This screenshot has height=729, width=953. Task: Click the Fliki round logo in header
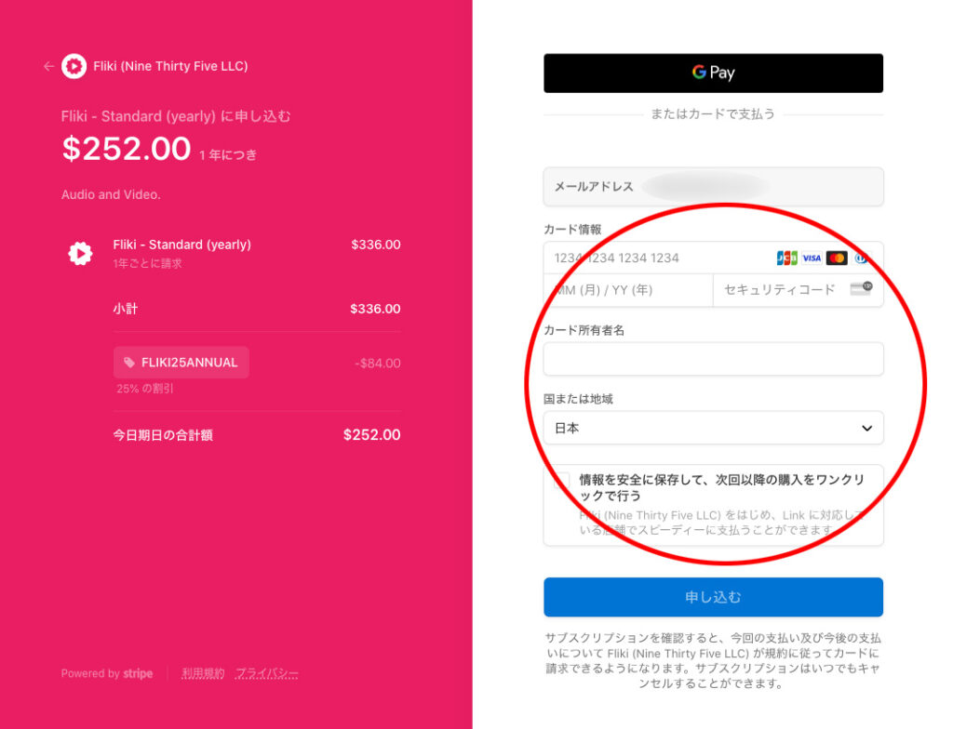coord(74,66)
